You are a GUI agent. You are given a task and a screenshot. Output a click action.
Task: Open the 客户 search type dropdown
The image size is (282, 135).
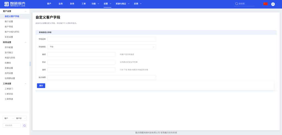(9, 118)
